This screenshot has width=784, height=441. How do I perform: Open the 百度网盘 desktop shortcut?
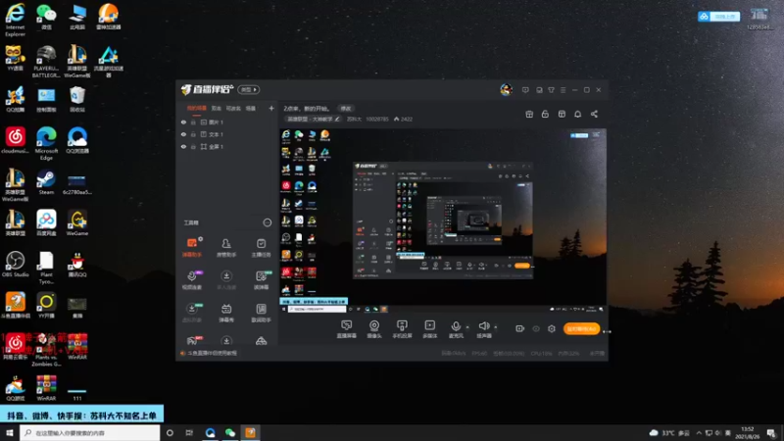(46, 222)
